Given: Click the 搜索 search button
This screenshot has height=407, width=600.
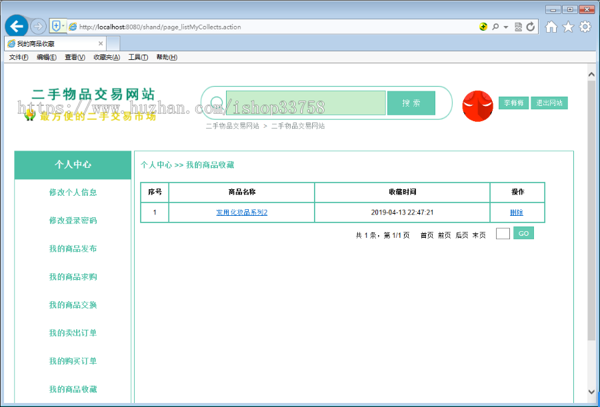Looking at the screenshot, I should (411, 103).
